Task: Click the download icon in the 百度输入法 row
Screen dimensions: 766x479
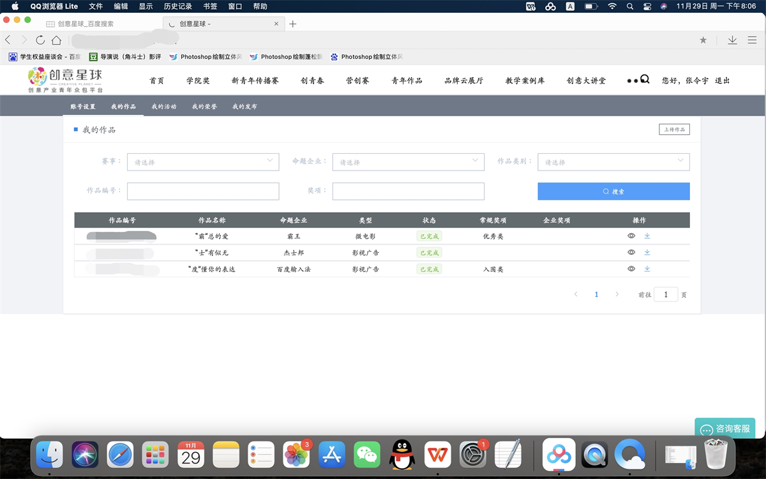Action: [647, 269]
